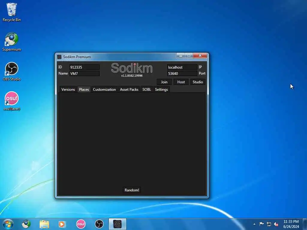Open the network tray icon
307x230 pixels.
click(269, 224)
